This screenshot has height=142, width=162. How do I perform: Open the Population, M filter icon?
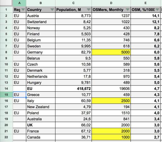point(88,10)
